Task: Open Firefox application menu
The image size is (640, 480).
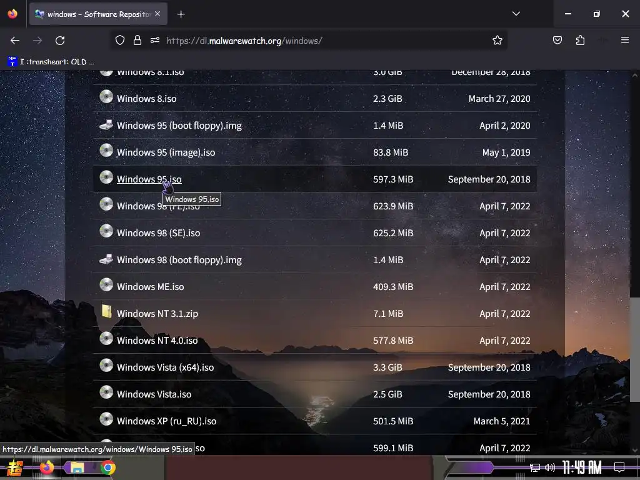Action: click(x=624, y=40)
